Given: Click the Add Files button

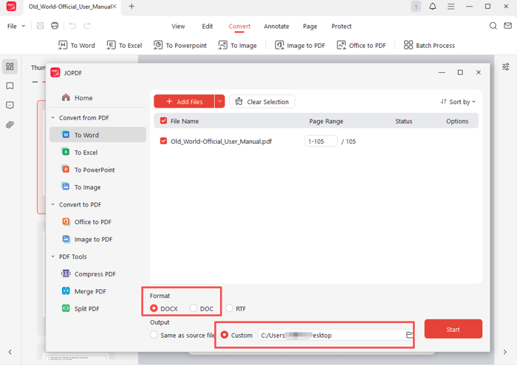Looking at the screenshot, I should (x=184, y=101).
